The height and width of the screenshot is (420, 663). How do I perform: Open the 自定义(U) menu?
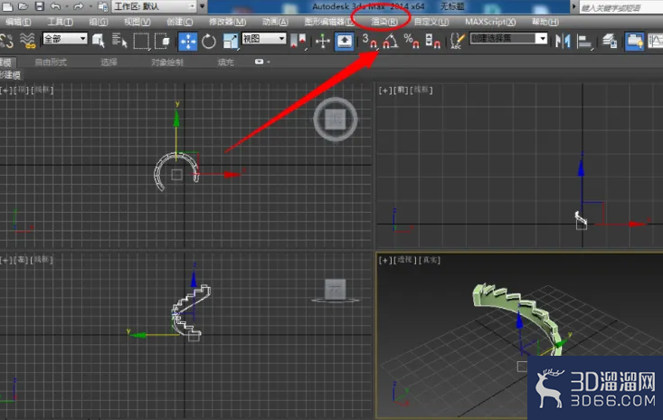point(431,22)
